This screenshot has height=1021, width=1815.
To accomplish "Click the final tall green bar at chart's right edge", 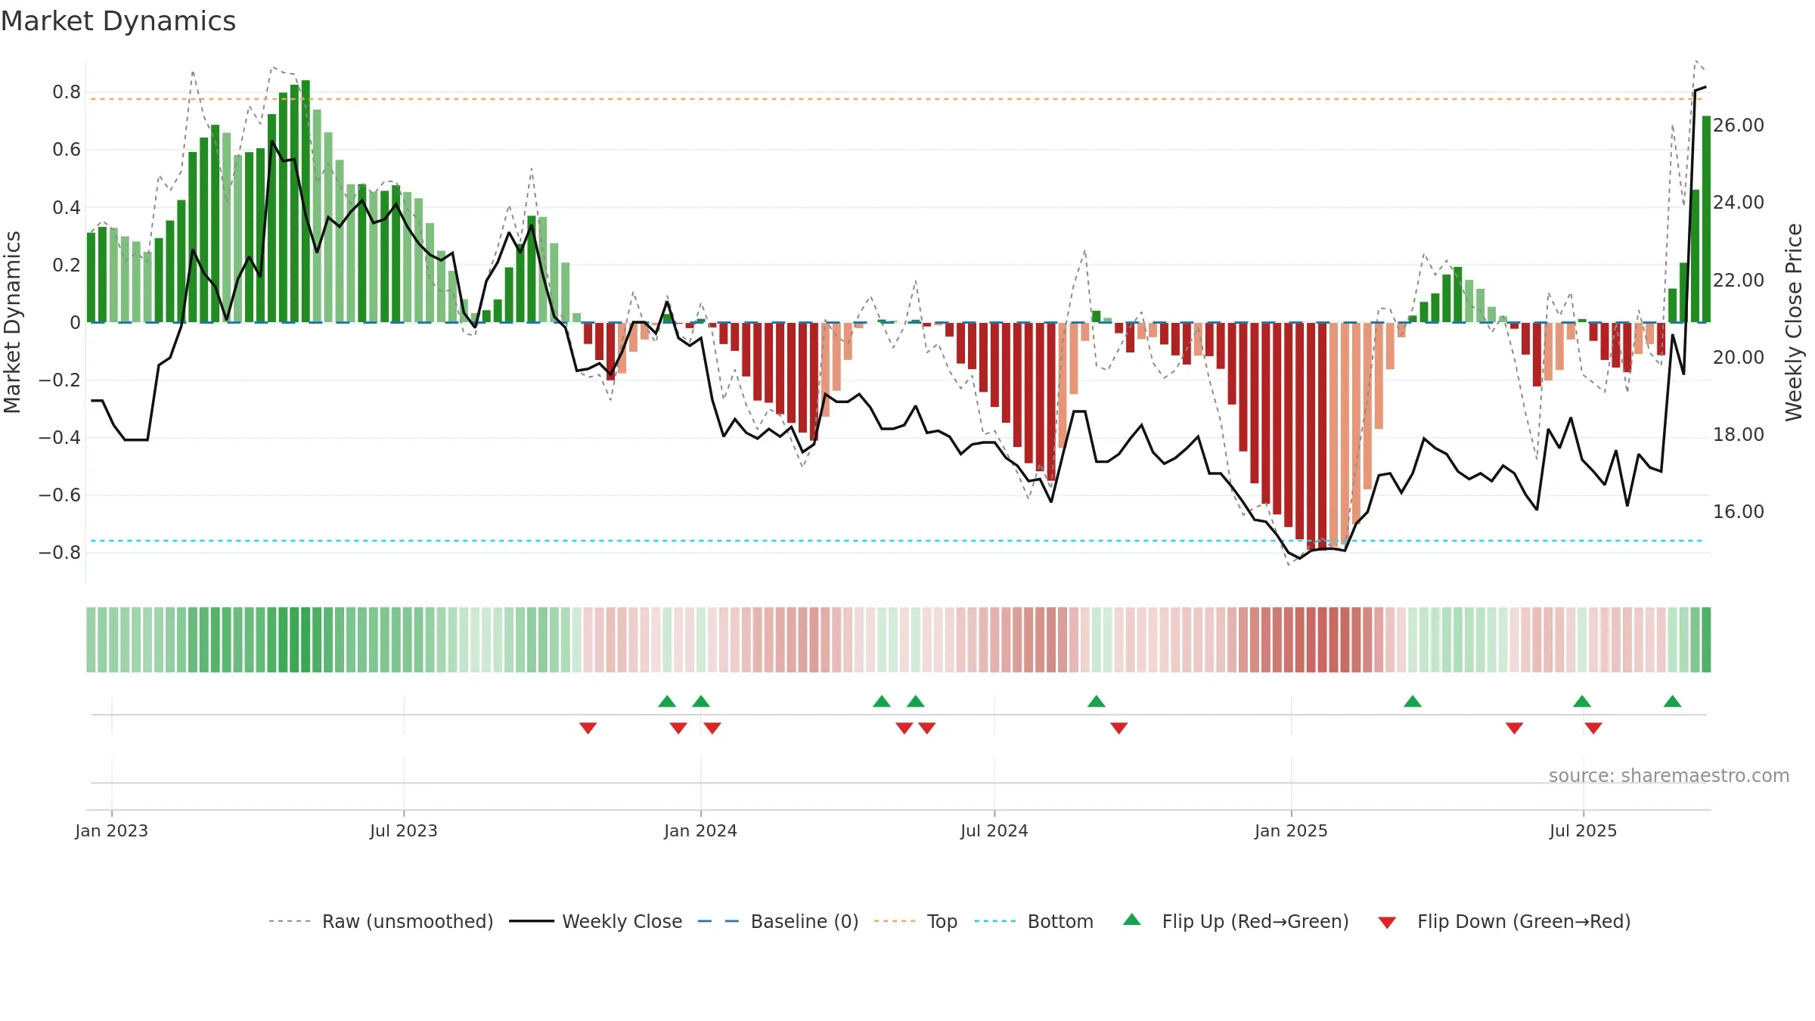I will point(1706,219).
